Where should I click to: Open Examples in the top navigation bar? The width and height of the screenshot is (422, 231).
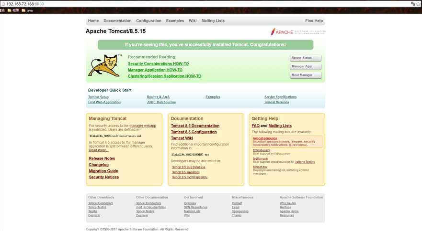click(175, 21)
